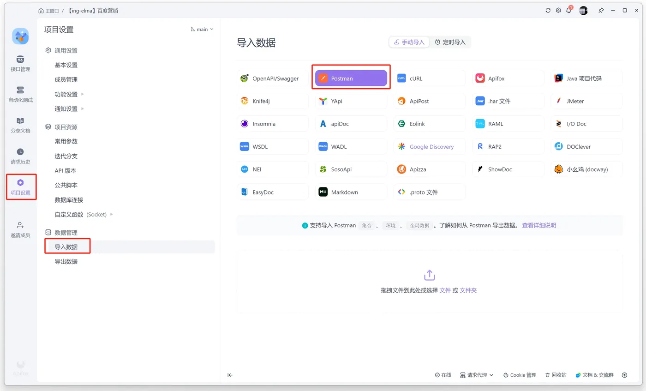Viewport: 646px width, 391px height.
Task: Choose I/O Doc import format
Action: pos(586,124)
